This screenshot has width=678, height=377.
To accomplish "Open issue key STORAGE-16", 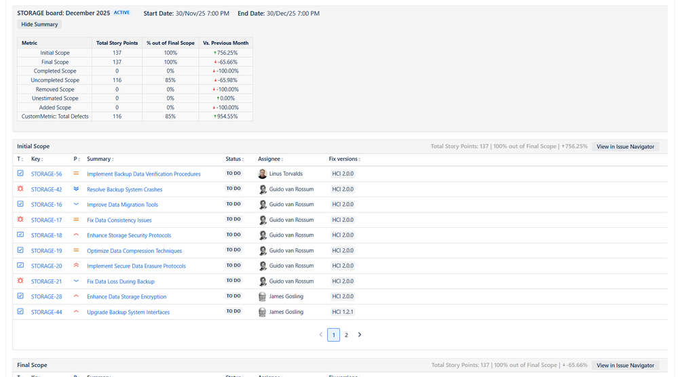I will tap(46, 205).
